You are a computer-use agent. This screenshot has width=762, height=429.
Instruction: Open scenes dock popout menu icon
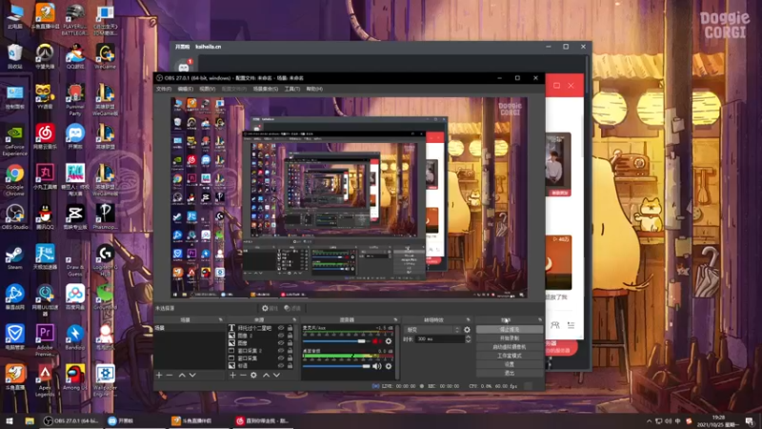tap(221, 320)
